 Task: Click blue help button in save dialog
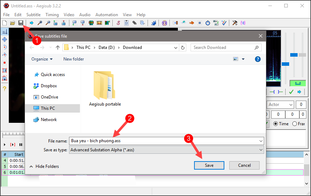click(x=258, y=59)
